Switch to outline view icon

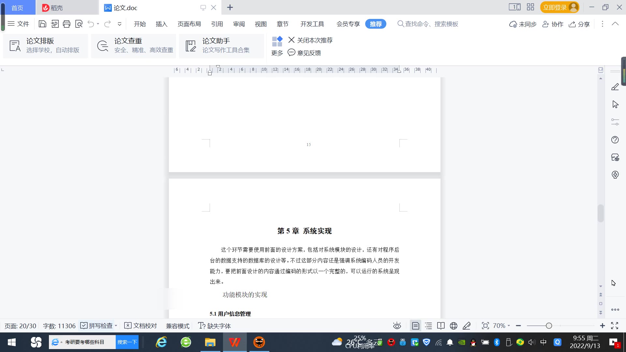[x=428, y=326]
